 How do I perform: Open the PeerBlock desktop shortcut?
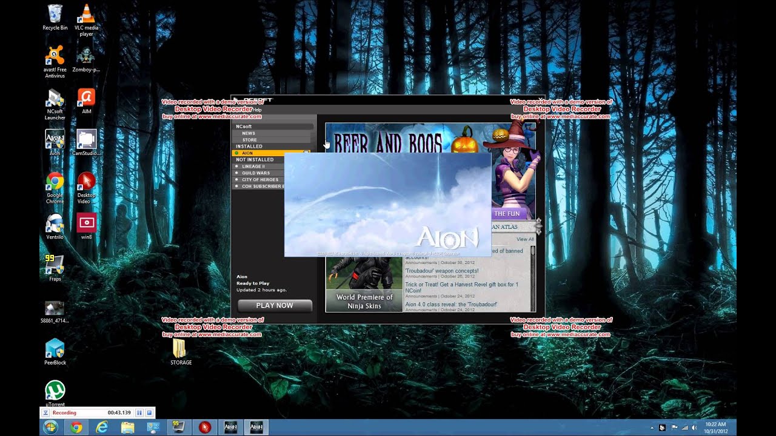click(x=55, y=352)
